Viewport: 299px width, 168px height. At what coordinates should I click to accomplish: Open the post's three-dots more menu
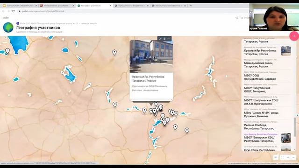point(169,39)
